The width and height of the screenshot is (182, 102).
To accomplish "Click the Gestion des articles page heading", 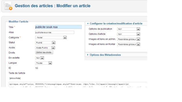I will (53, 6).
